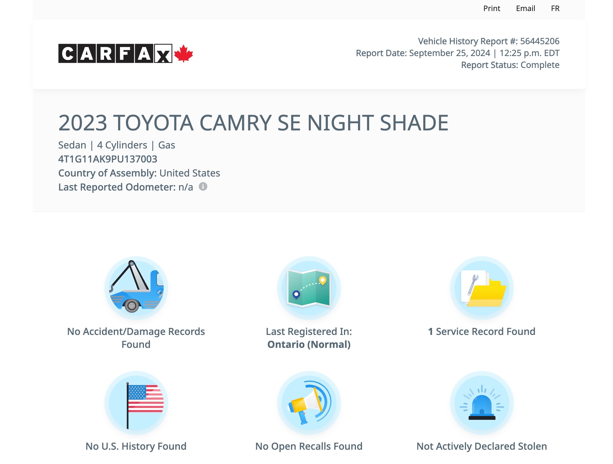Screen dimensions: 613x464
Task: Switch language with FR link
Action: click(x=555, y=9)
